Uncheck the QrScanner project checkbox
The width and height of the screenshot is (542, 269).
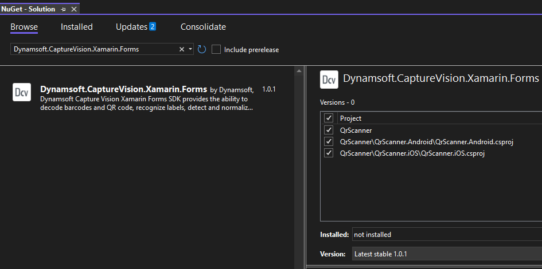tap(329, 130)
